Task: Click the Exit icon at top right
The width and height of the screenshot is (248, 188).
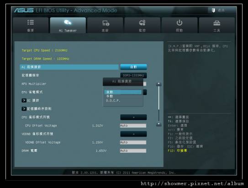Action: [x=213, y=11]
